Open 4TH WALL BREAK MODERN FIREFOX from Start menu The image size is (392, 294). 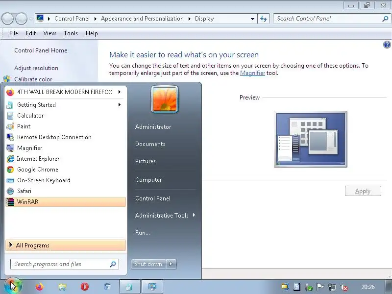point(65,92)
